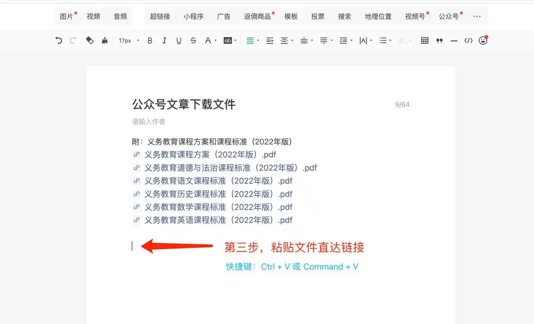Insert a 小程序
Screen dimensions: 534x324
click(x=193, y=16)
